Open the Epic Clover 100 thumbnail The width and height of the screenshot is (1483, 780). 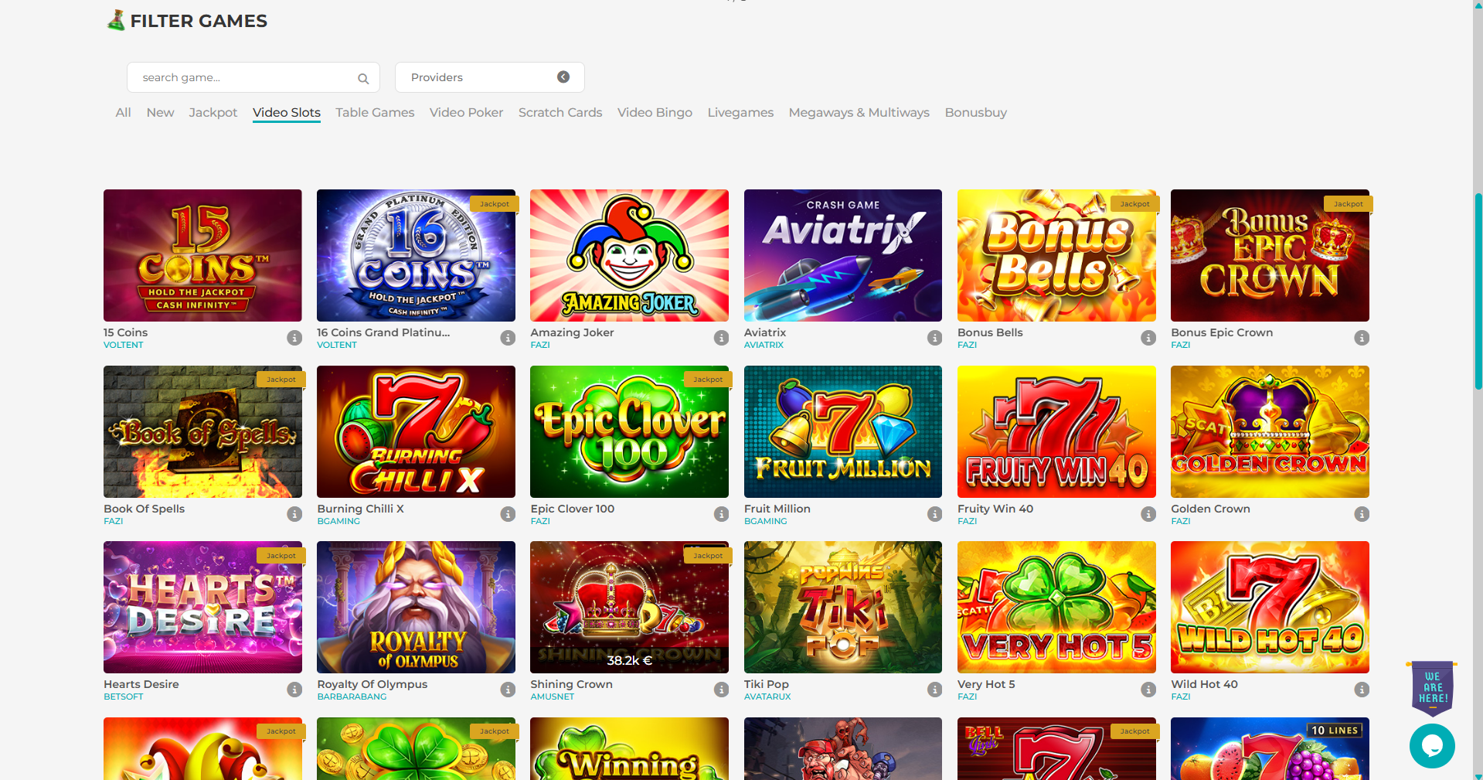coord(629,431)
